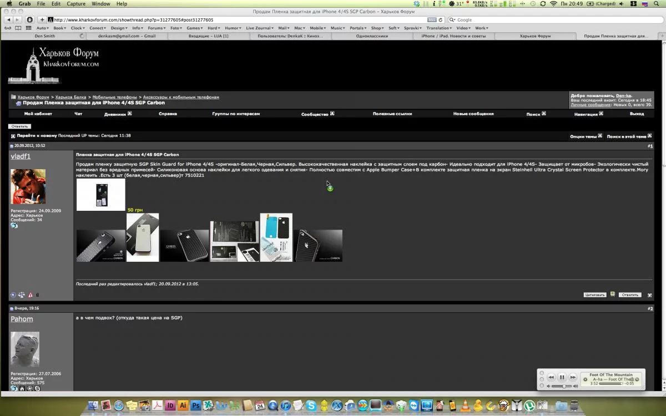
Task: Open Photoshop from the Dock
Action: click(x=195, y=406)
